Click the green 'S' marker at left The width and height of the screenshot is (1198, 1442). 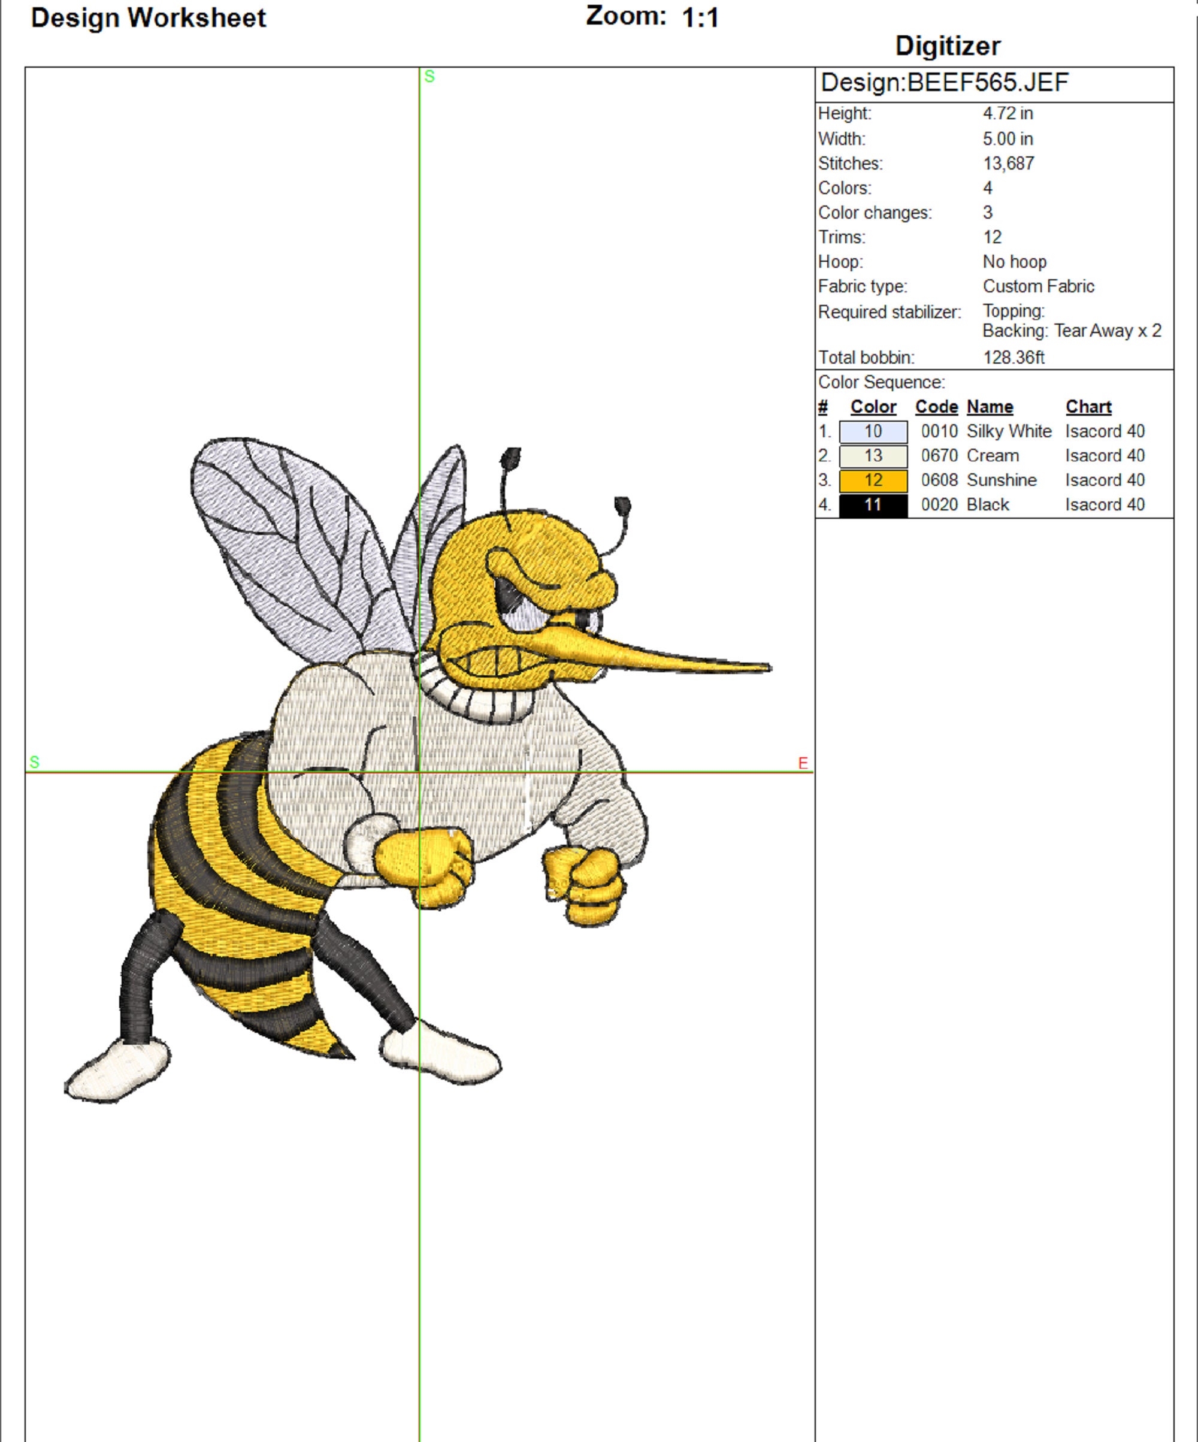(34, 762)
